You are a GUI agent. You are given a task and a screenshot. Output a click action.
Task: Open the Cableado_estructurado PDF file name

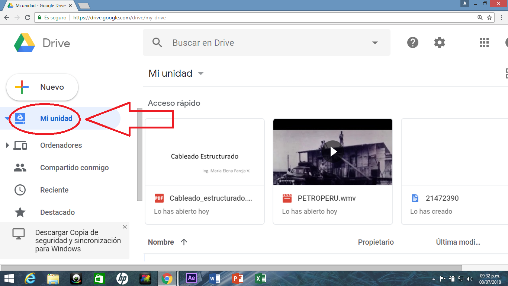pos(211,198)
